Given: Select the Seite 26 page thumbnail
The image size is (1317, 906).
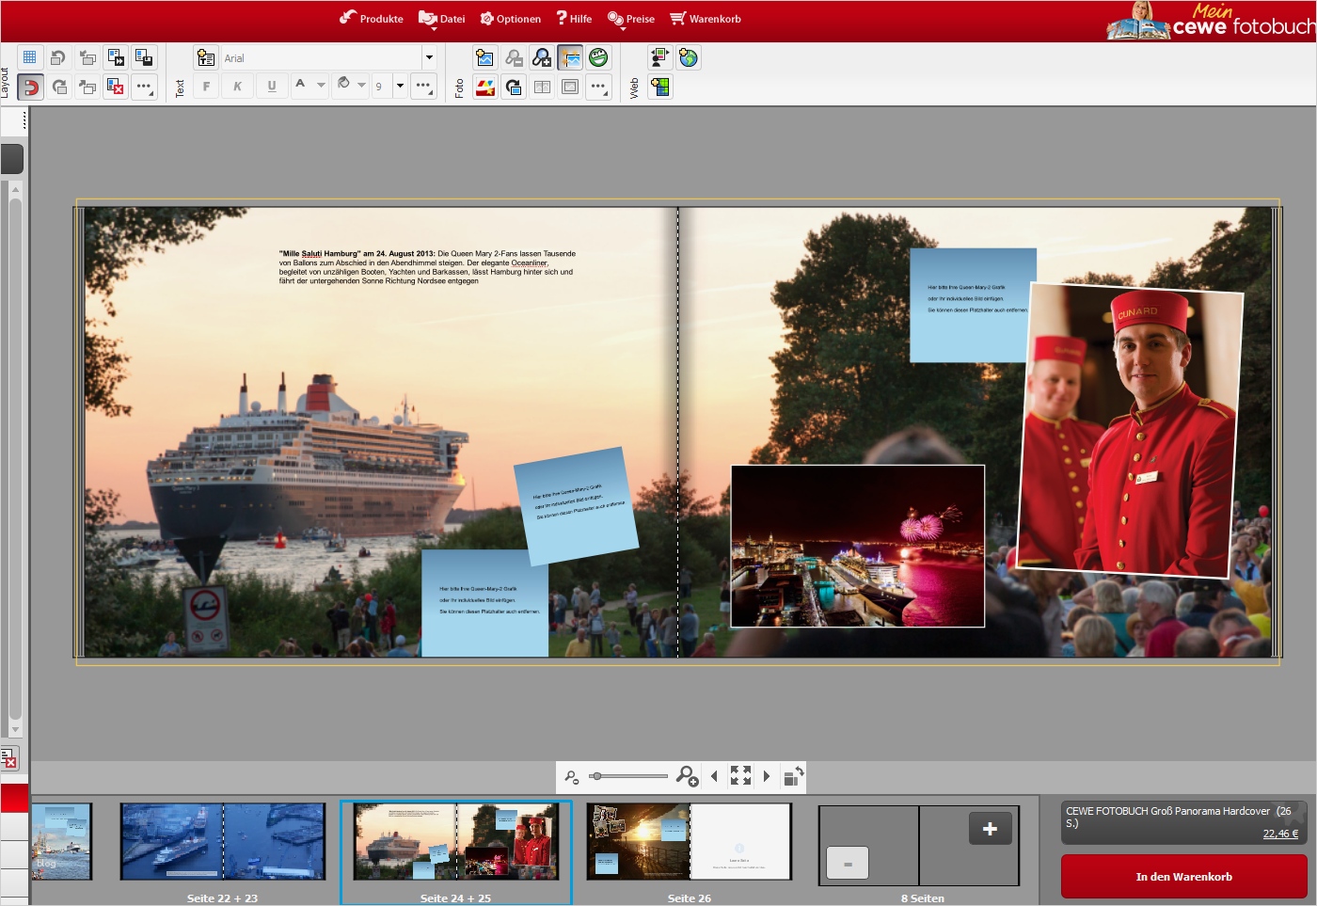Looking at the screenshot, I should pyautogui.click(x=689, y=842).
